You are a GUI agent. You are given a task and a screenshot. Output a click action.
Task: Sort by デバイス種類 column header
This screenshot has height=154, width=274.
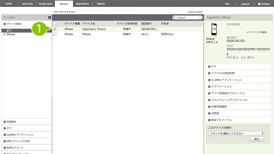(72, 24)
